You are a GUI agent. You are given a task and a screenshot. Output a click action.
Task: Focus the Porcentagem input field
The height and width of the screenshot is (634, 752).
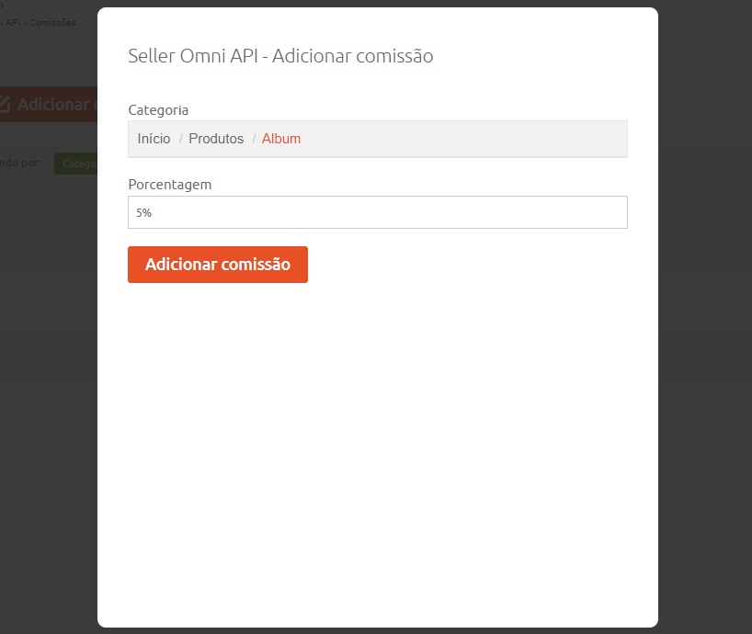point(378,212)
